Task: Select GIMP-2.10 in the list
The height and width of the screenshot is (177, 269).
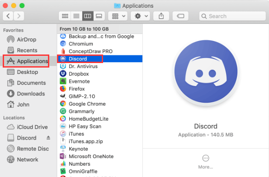Action: 99,96
